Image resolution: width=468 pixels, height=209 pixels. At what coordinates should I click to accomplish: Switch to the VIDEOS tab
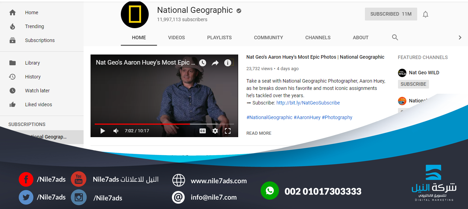point(177,37)
